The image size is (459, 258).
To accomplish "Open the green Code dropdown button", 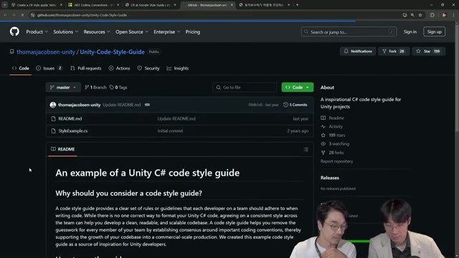I will 298,87.
